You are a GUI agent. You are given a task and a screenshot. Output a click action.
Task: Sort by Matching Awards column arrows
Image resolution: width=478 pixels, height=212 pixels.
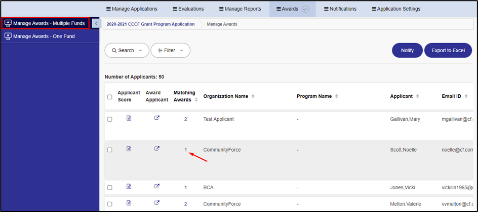pyautogui.click(x=196, y=100)
